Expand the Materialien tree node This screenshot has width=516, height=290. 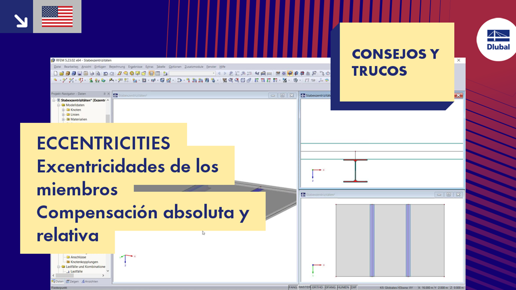[x=63, y=119]
